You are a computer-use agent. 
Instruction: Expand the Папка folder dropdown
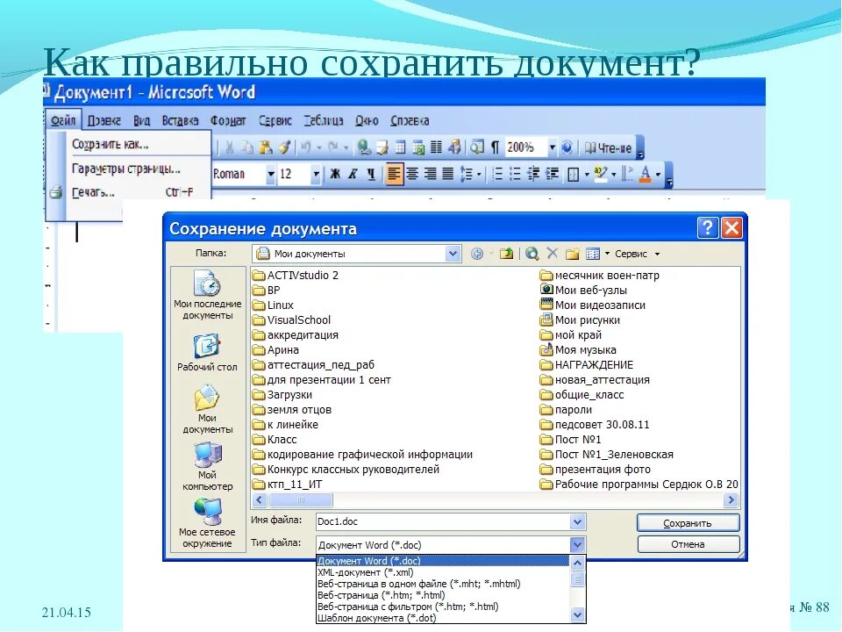coord(453,253)
